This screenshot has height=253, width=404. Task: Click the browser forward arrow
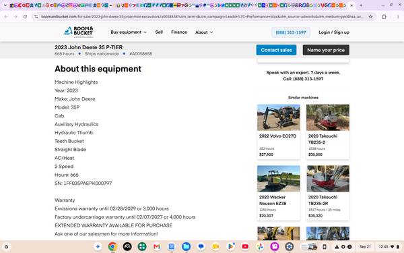point(15,17)
